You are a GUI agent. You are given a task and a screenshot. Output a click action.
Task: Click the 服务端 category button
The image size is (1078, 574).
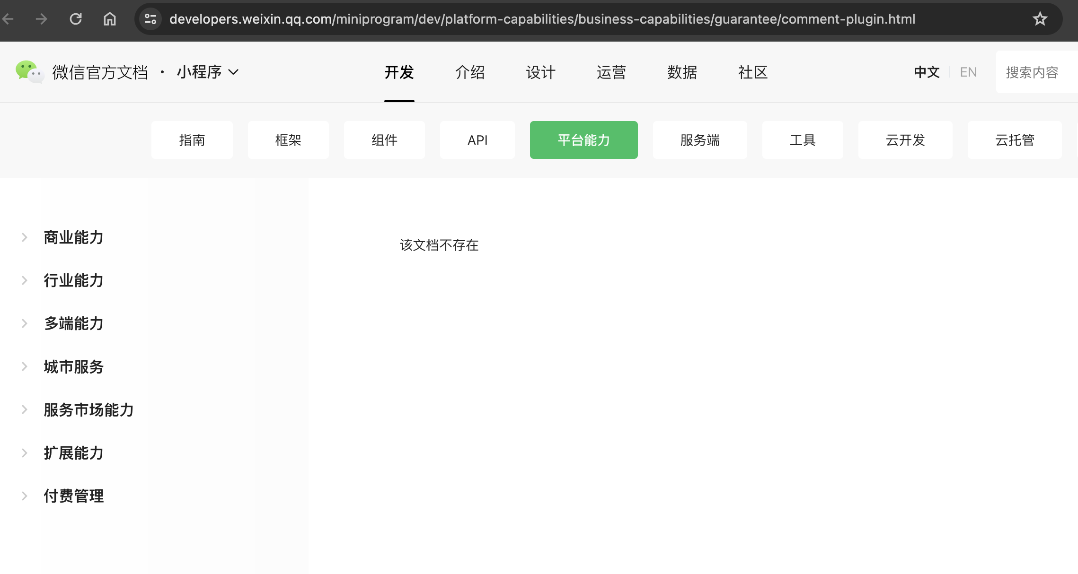coord(699,140)
